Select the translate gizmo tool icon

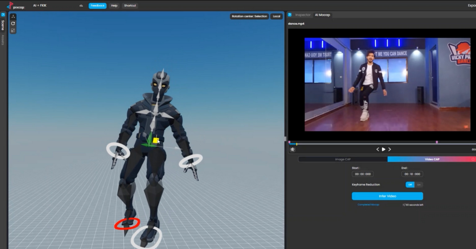(13, 16)
